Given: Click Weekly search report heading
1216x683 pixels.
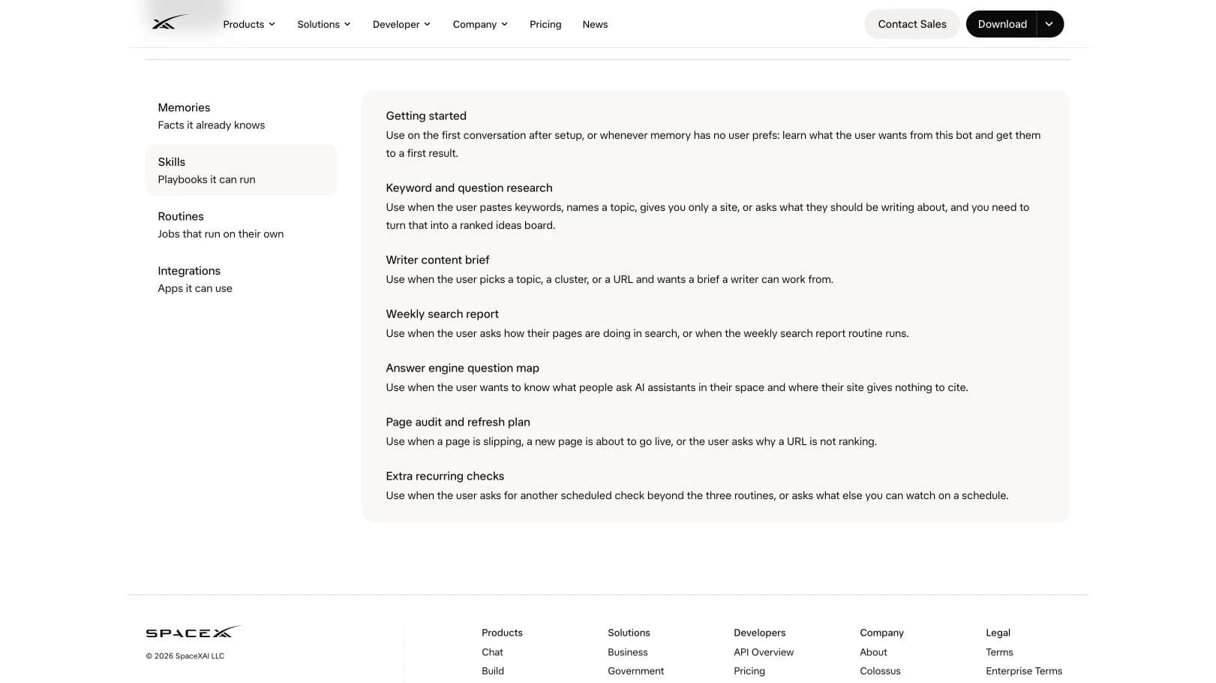Looking at the screenshot, I should point(442,314).
